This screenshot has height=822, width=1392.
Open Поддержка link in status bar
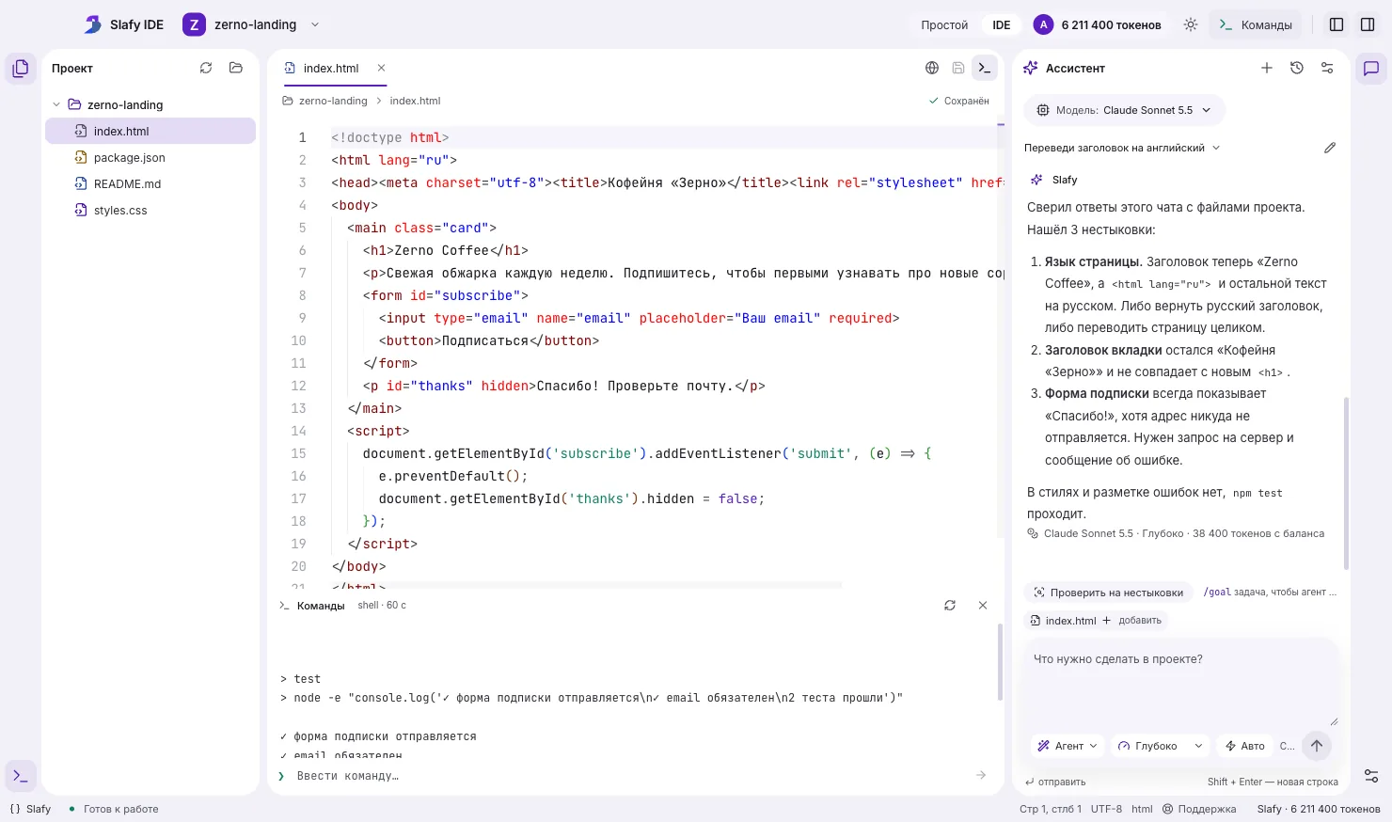[1199, 809]
